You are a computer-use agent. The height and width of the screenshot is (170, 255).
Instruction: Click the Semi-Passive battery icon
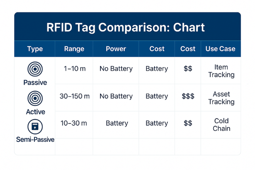35,126
